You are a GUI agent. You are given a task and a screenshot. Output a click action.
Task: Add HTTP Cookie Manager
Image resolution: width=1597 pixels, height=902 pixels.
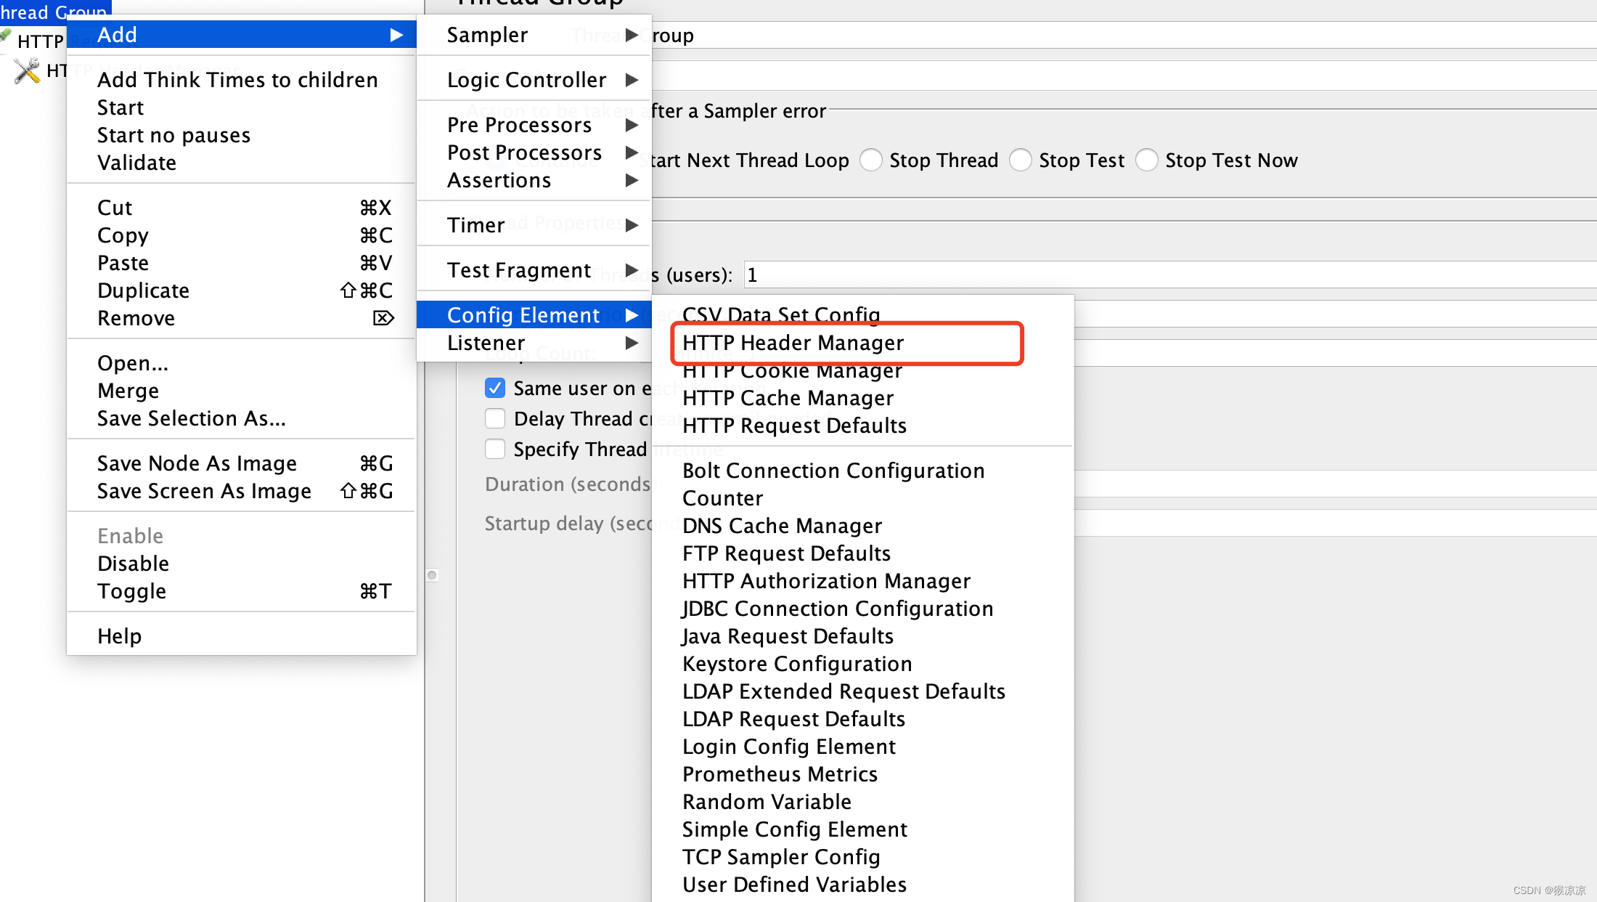(x=863, y=370)
